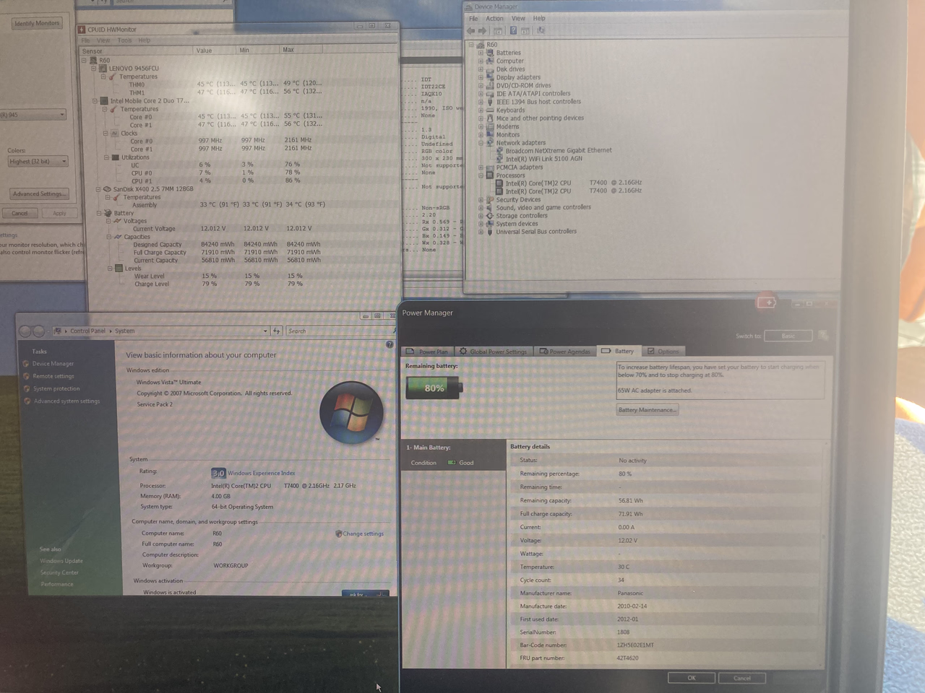Select the Sound, video and game controllers icon
The image size is (925, 693).
tap(489, 207)
